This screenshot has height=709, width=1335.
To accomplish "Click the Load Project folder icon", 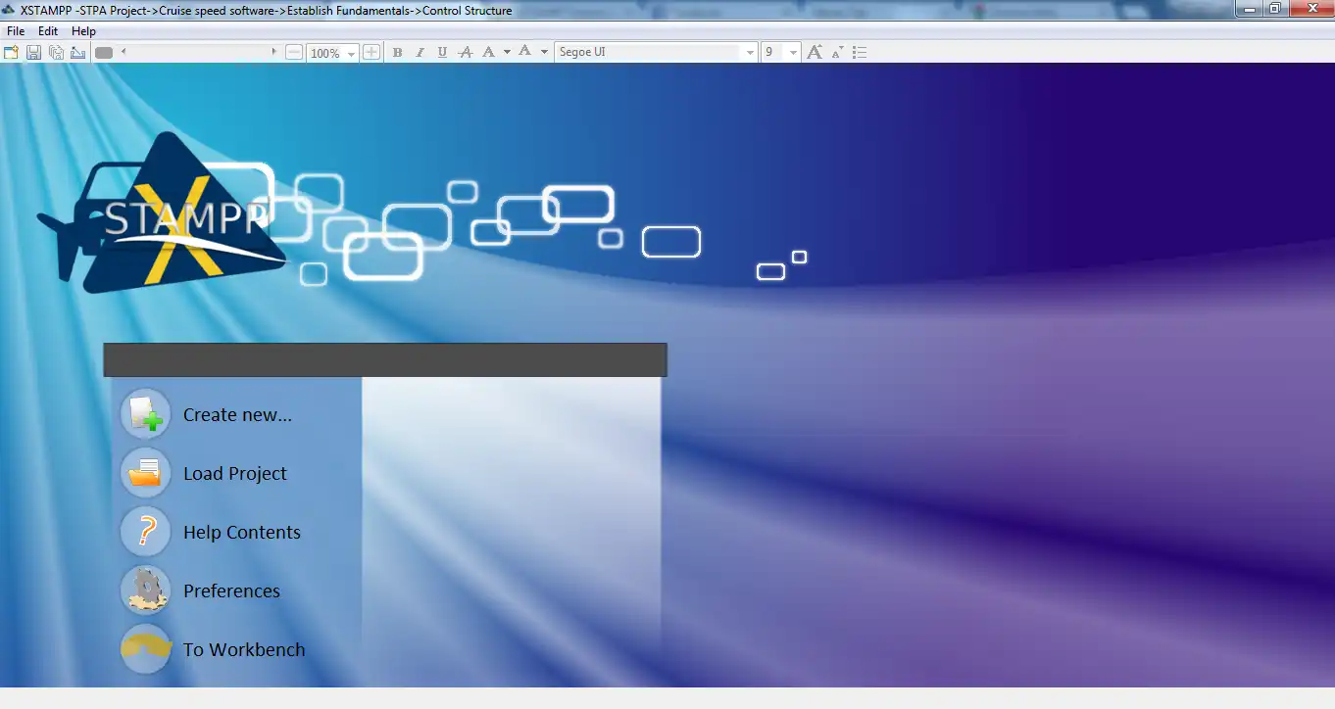I will (x=145, y=473).
